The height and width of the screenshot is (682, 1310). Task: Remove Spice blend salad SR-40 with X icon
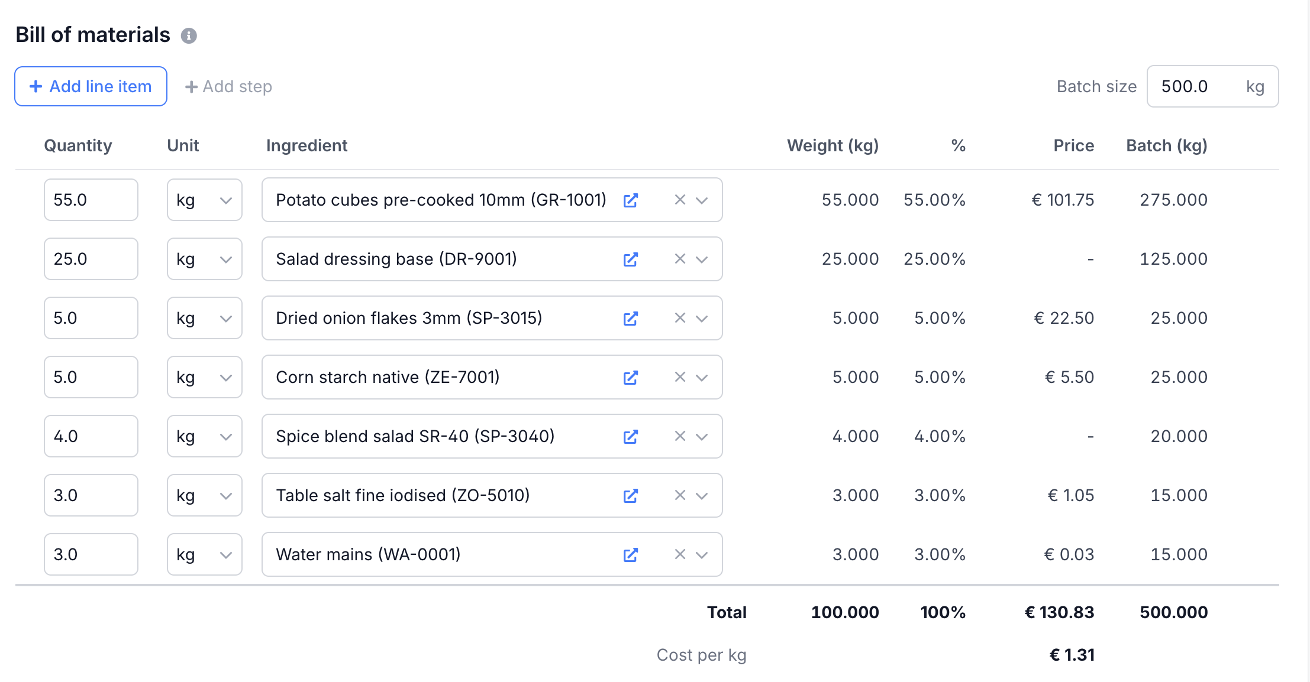680,436
